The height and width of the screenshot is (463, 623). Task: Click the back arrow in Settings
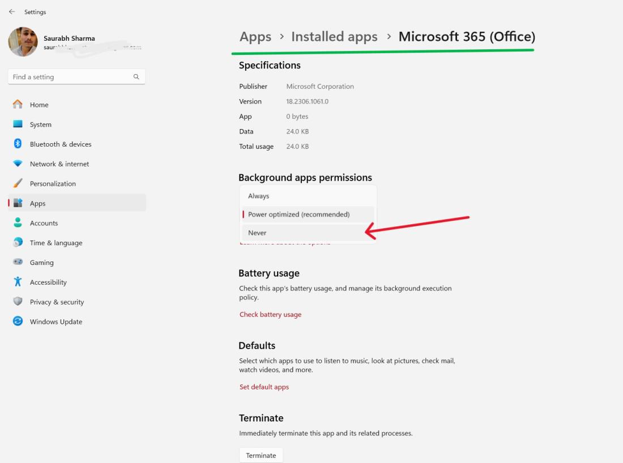(12, 12)
